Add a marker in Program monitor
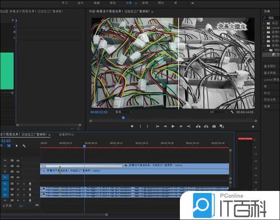280x220 pixels. pos(132,126)
